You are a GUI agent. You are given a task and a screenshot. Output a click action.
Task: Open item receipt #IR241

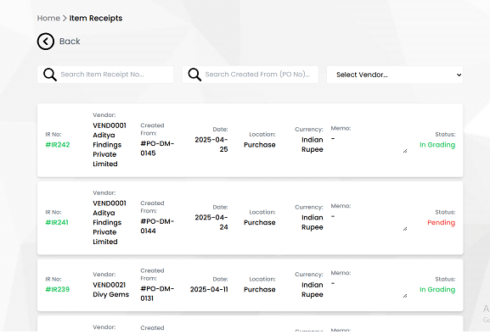pyautogui.click(x=57, y=222)
